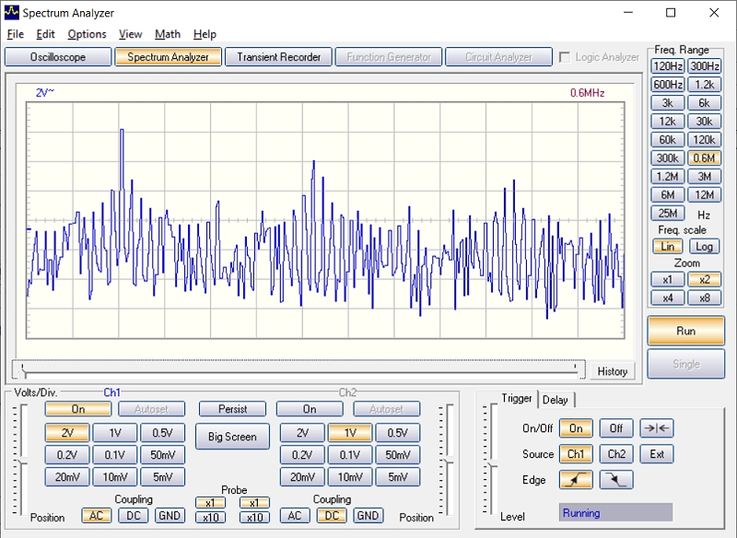Switch to Oscilloscope mode
This screenshot has height=538, width=737.
point(57,57)
